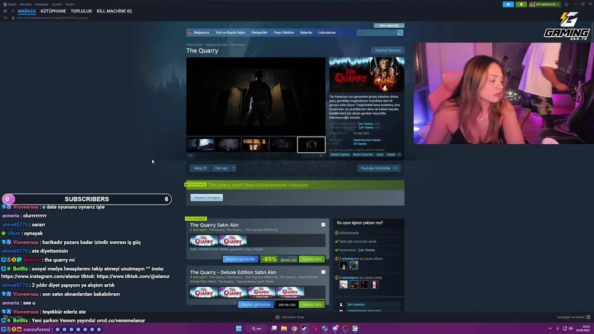The height and width of the screenshot is (334, 594).
Task: Open Laboratuvar link
Action: (x=327, y=32)
